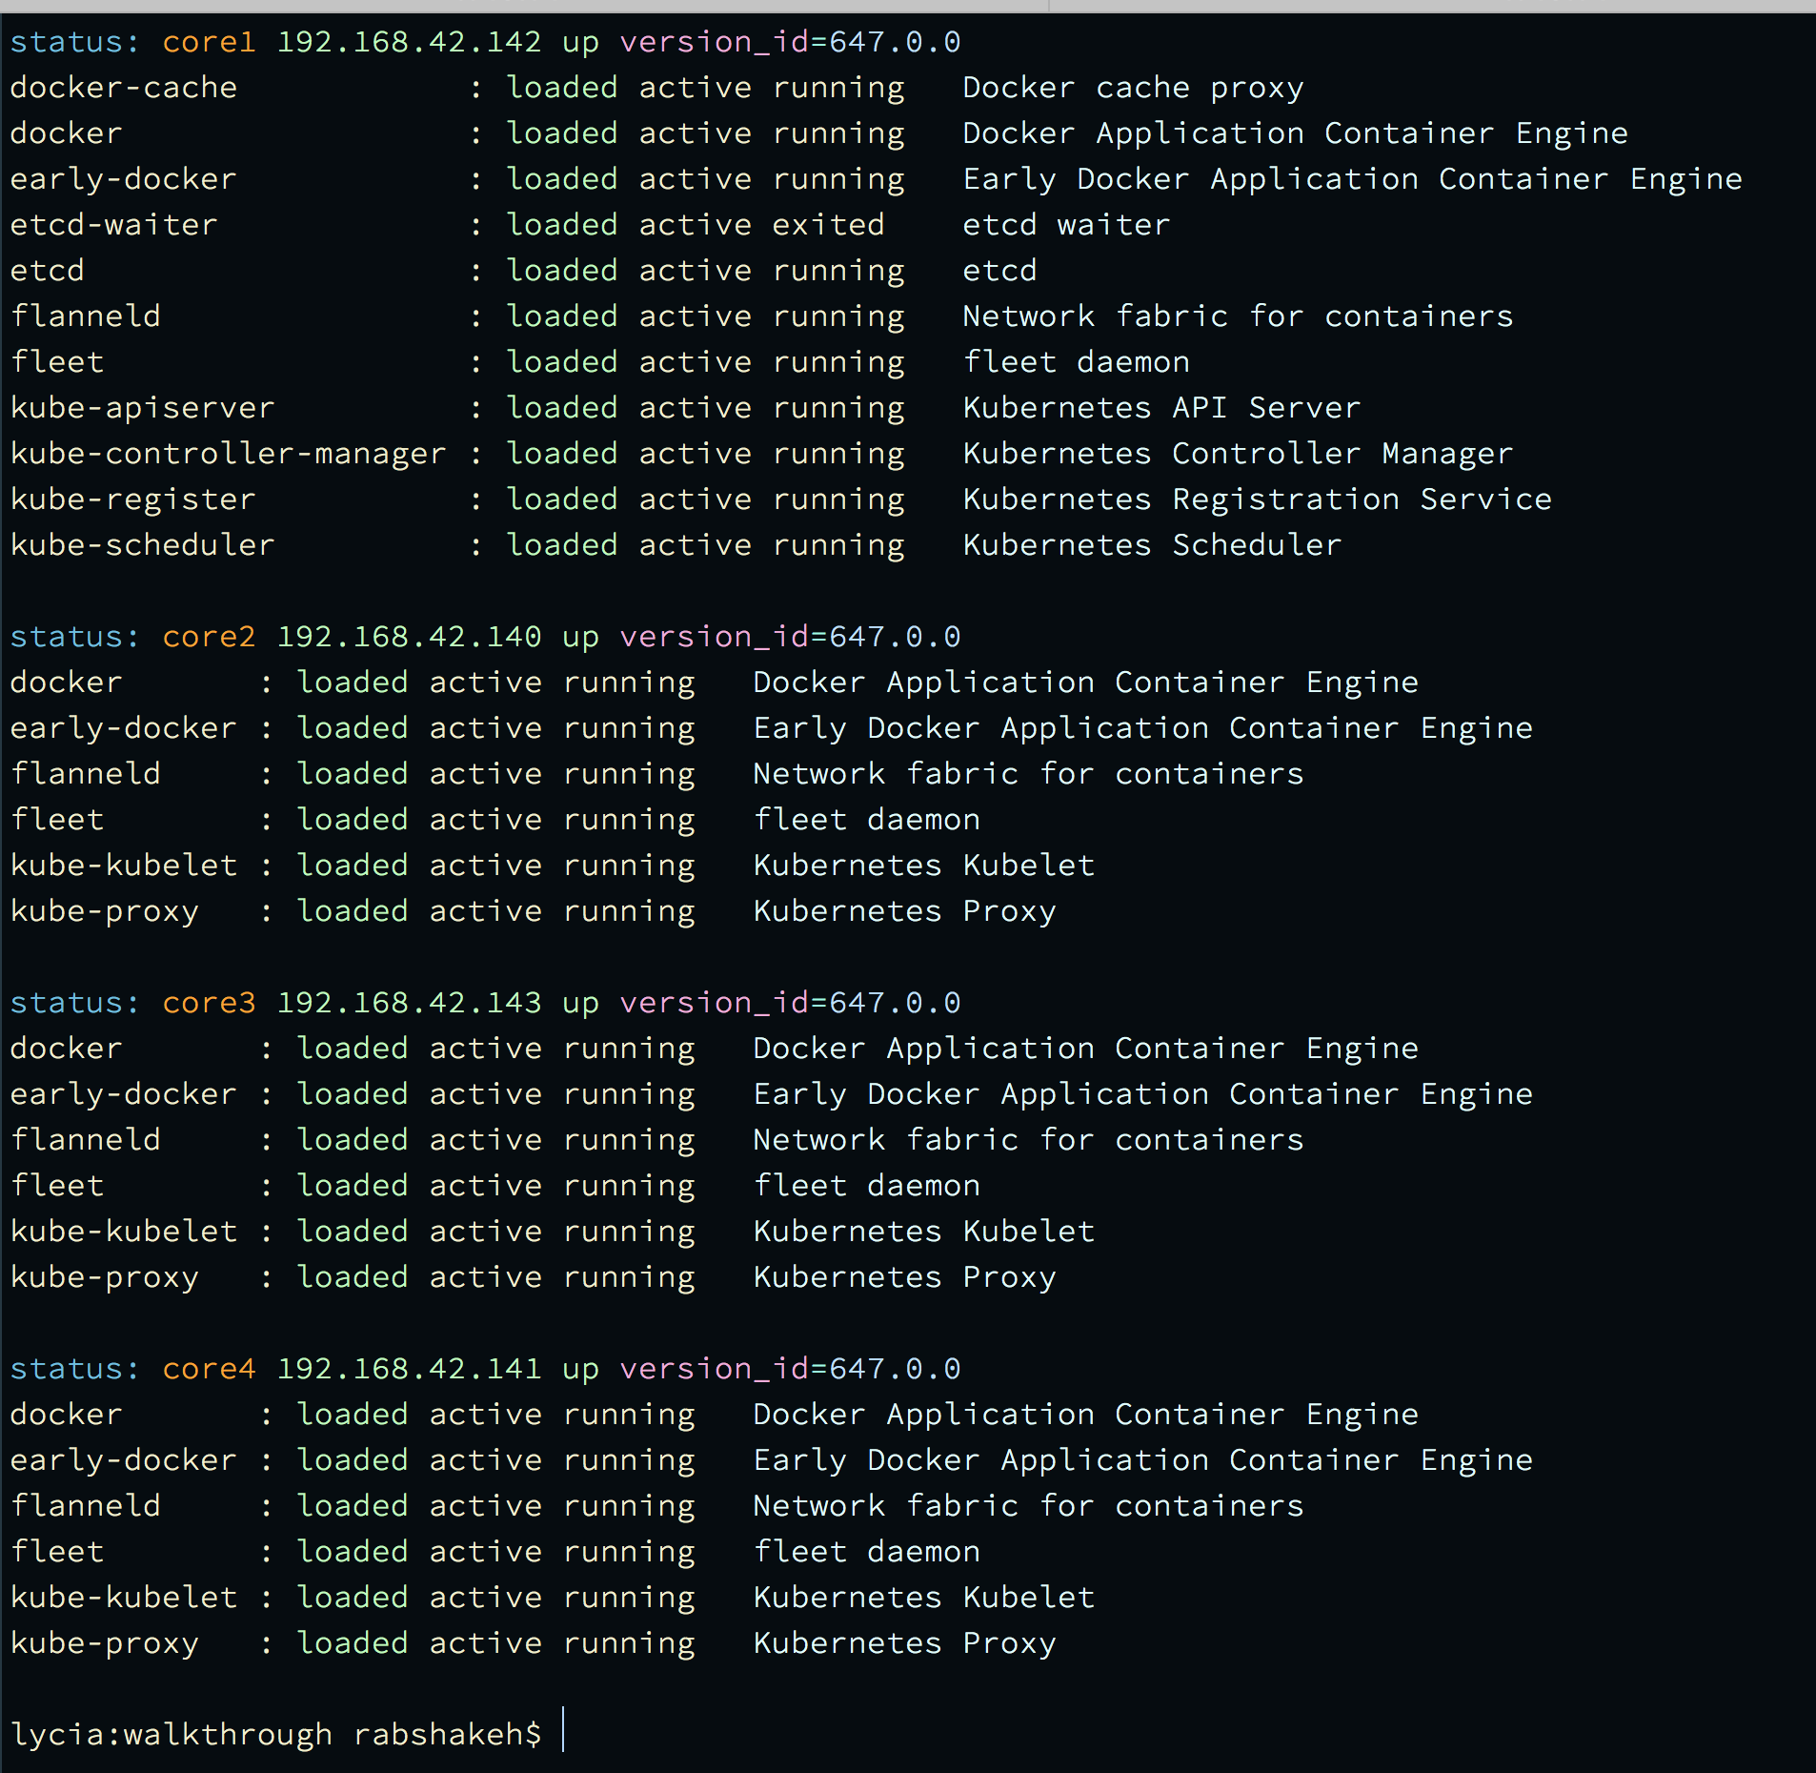The height and width of the screenshot is (1773, 1816).
Task: Select 'Kubernetes Registration Service' description
Action: [1257, 499]
